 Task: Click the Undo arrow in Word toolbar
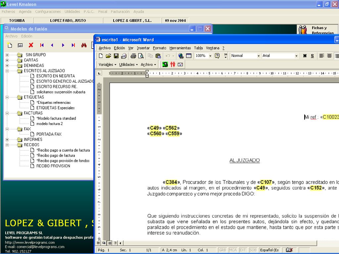coord(168,56)
